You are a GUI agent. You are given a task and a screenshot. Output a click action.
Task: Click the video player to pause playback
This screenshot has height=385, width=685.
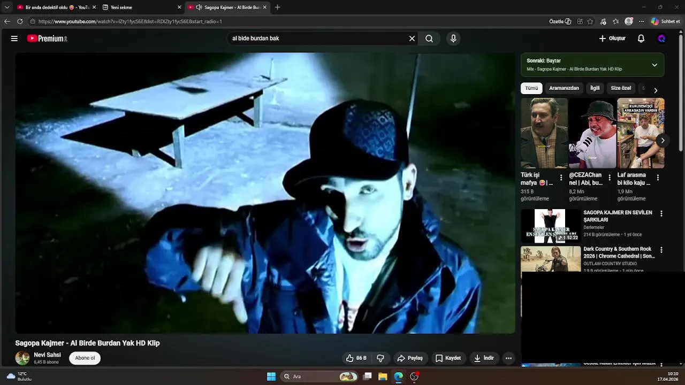(265, 193)
